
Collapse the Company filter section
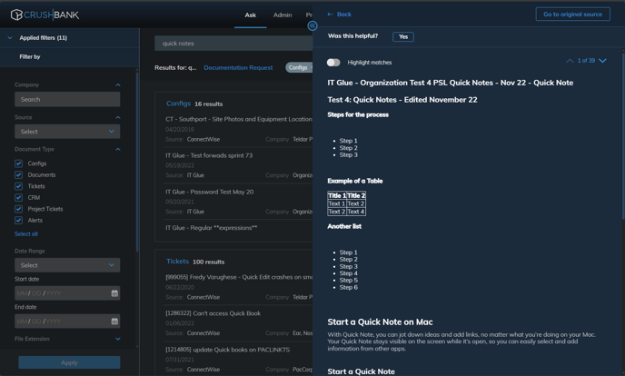point(117,84)
